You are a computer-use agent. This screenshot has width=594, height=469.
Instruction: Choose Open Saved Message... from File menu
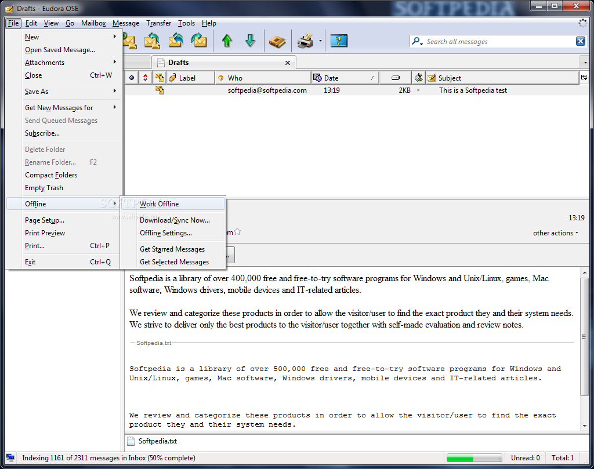tap(64, 50)
